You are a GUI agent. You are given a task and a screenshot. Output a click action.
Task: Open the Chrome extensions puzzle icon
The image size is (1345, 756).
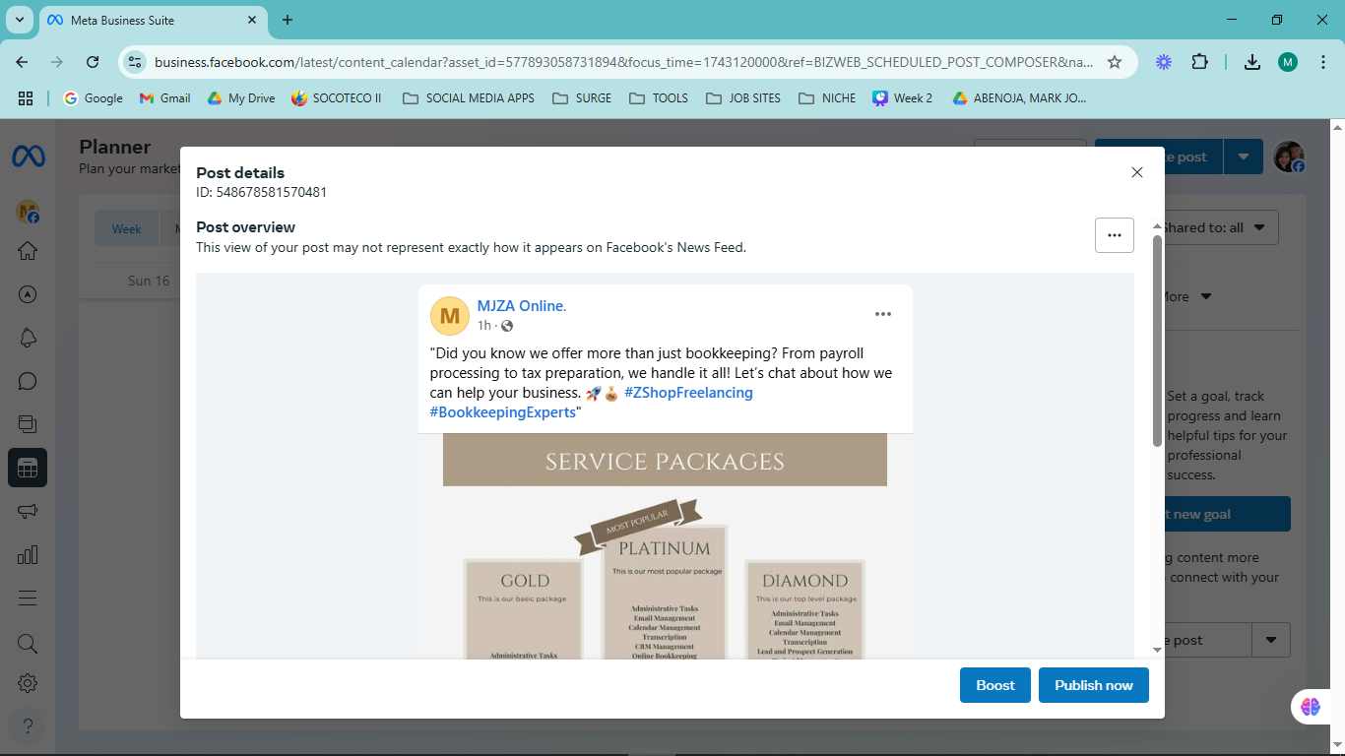click(x=1199, y=62)
